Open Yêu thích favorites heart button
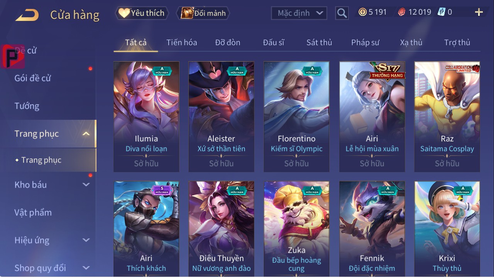The width and height of the screenshot is (494, 277). 142,13
